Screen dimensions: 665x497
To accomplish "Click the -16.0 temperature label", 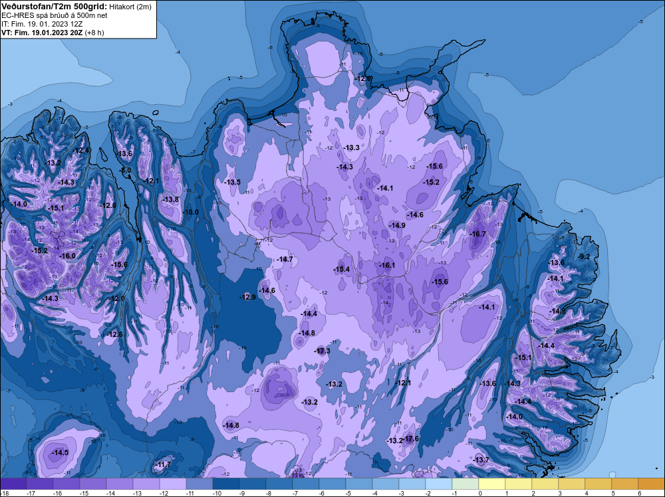I will (67, 256).
